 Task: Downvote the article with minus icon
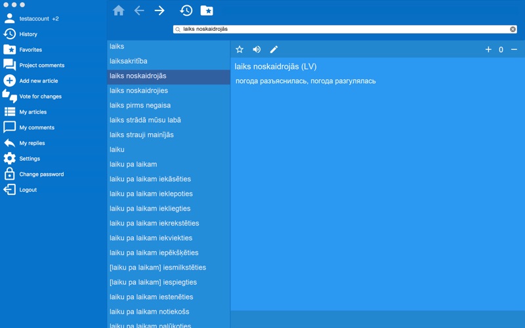click(514, 50)
